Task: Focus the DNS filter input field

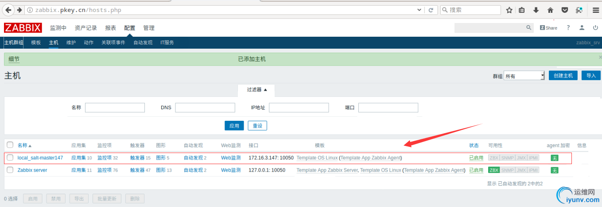Action: pyautogui.click(x=205, y=107)
